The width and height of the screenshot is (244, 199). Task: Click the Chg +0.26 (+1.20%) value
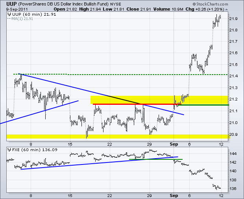click(205, 9)
